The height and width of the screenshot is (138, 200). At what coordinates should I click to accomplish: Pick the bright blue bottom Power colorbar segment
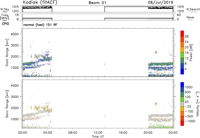(182, 71)
